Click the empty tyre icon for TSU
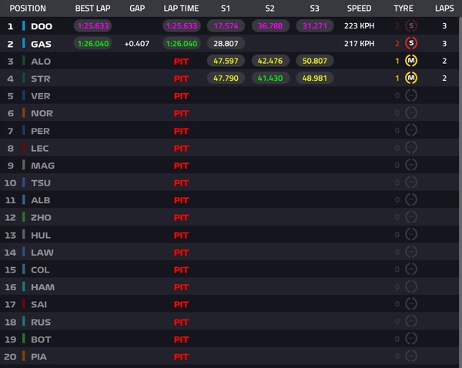462x368 pixels. [x=411, y=182]
